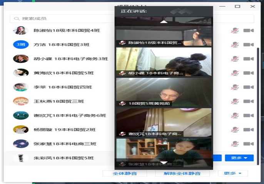
Task: Click camera icon for 王秋燕18国贸三班
Action: coord(249,101)
